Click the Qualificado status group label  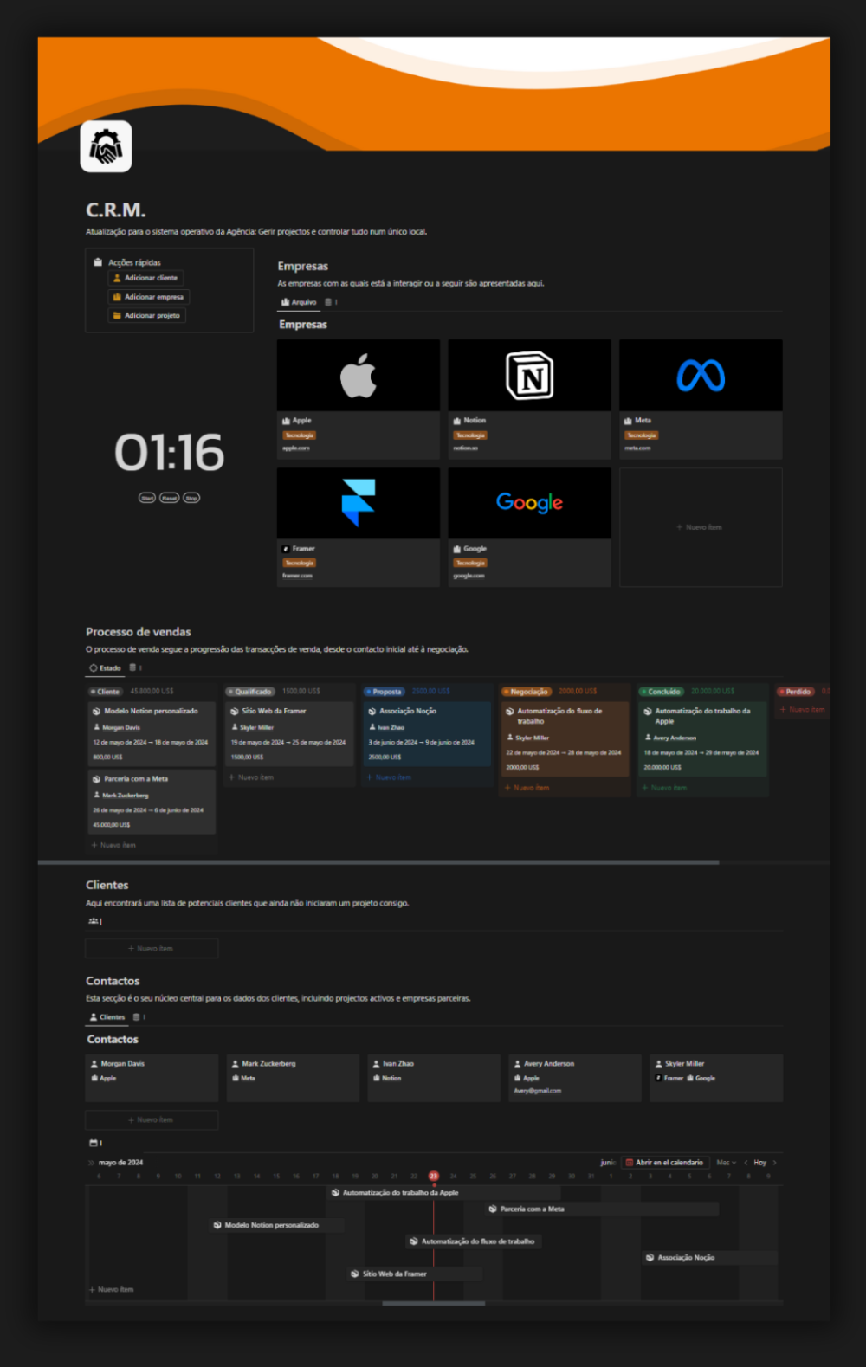250,691
